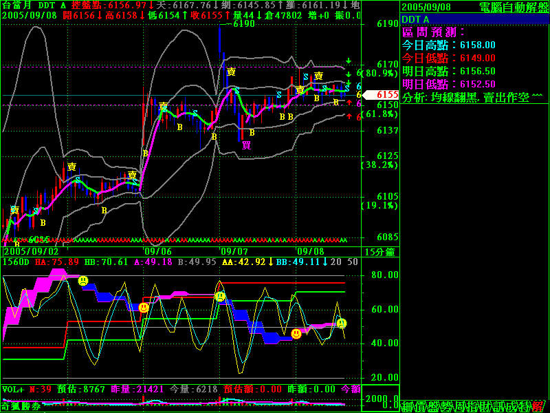This screenshot has width=550, height=413.
Task: Switch to the 盤 tab
Action: pos(434,406)
